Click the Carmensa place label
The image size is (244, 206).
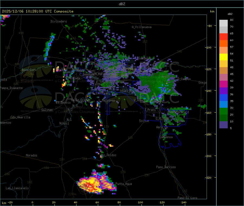[166, 137]
